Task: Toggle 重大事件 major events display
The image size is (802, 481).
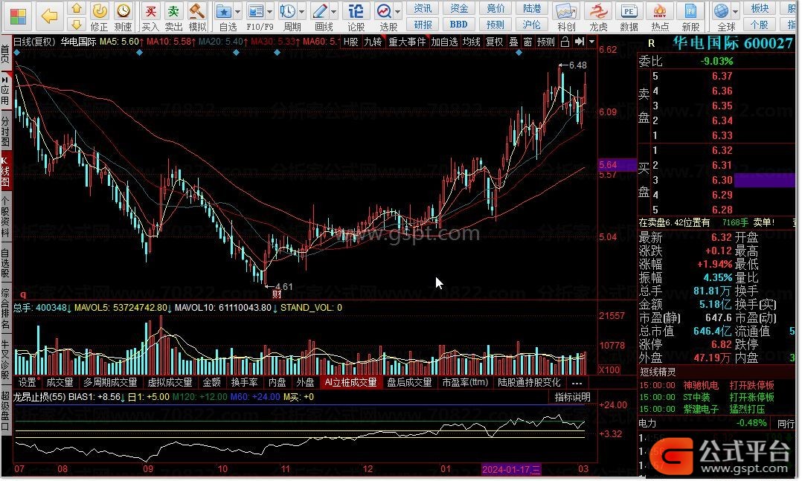Action: click(407, 42)
